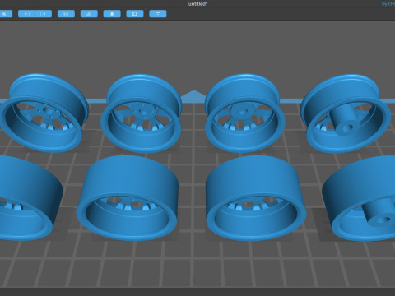Select the second wide wheel in the lower row
395x296 pixels.
click(x=128, y=198)
